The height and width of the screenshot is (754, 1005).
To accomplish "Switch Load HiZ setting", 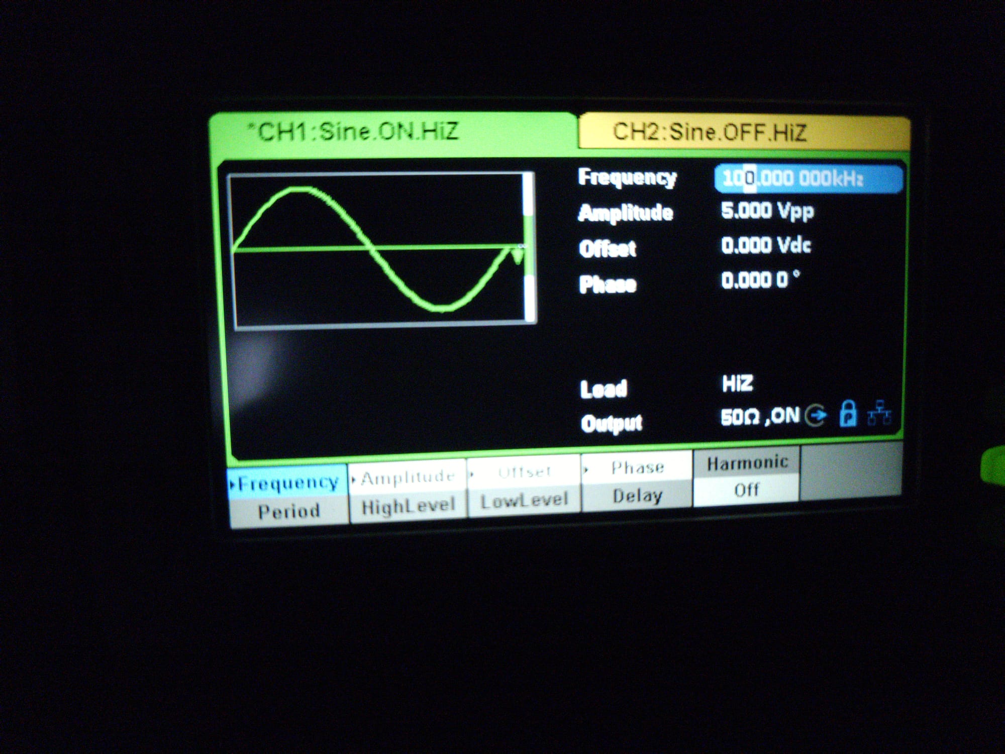I will click(737, 384).
